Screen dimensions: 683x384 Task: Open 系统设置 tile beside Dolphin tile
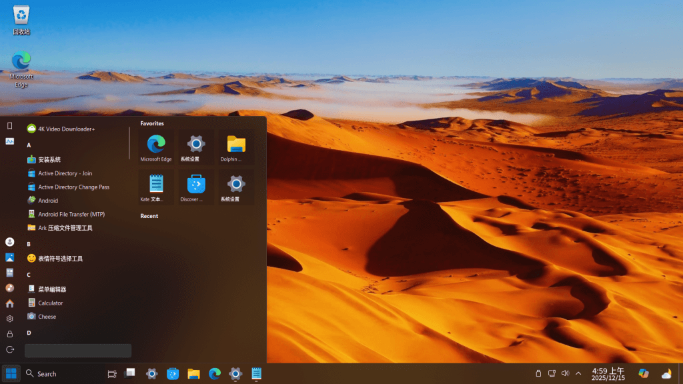pyautogui.click(x=196, y=147)
